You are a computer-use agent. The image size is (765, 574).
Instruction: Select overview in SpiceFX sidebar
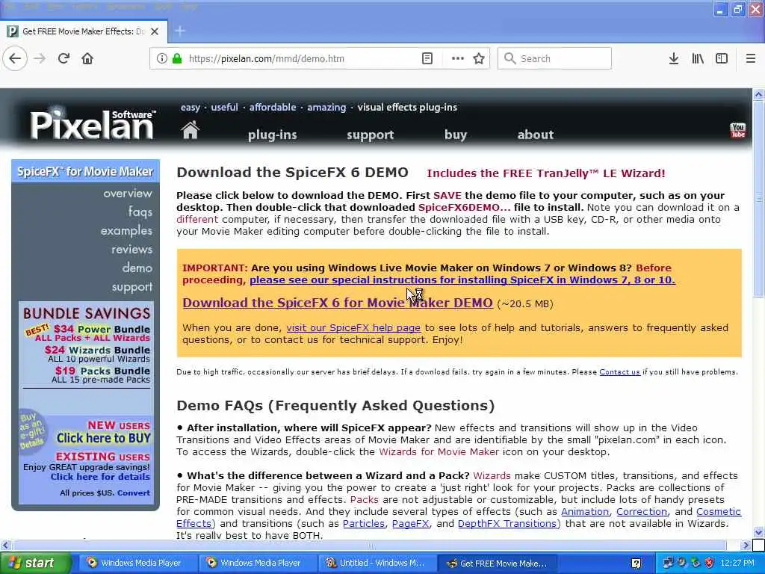(x=128, y=194)
